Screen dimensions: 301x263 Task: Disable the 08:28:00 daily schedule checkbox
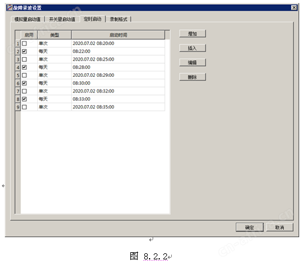click(x=25, y=67)
